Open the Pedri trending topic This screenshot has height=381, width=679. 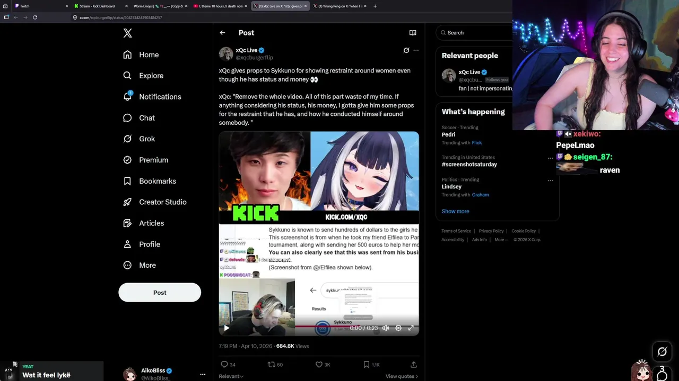(449, 134)
